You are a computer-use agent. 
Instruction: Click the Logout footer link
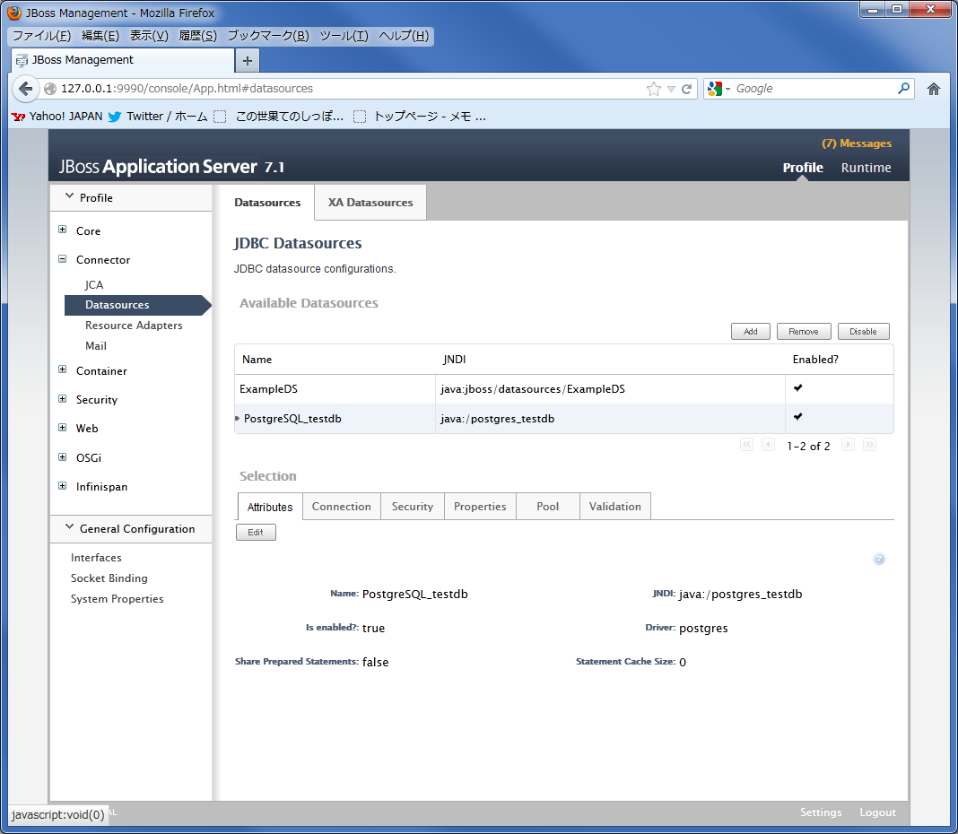pos(877,812)
